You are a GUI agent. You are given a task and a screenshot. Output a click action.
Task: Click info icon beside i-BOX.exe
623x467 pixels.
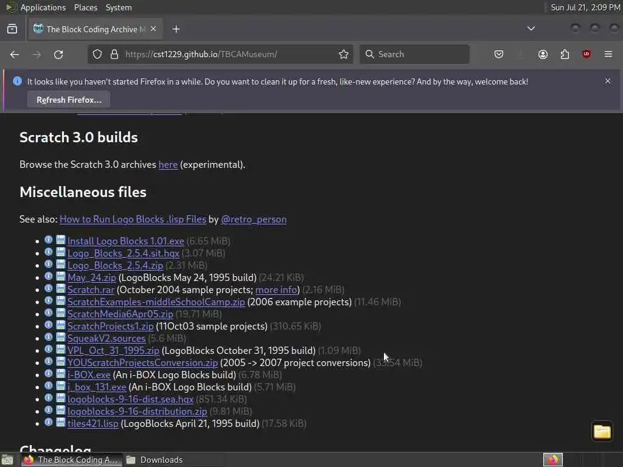click(49, 374)
